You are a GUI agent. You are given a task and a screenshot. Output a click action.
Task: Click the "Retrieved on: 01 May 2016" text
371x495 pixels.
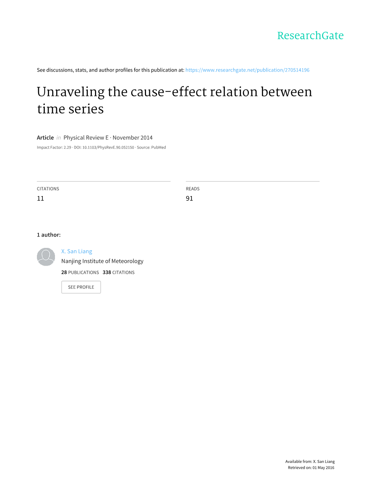(311, 467)
